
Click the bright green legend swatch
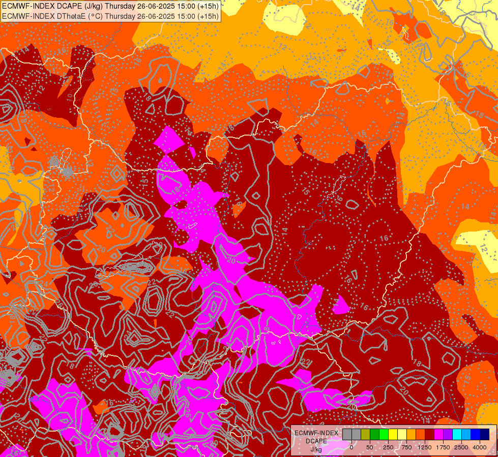pos(384,434)
